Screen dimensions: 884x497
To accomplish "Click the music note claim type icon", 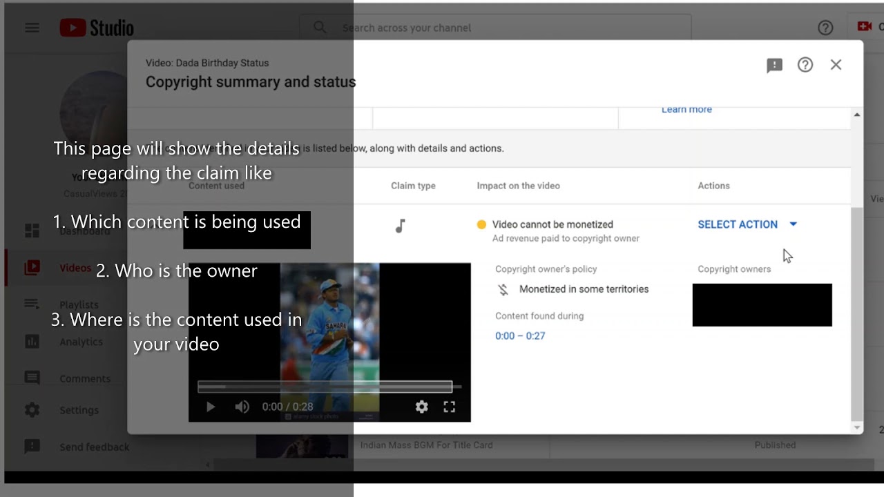I will point(400,226).
